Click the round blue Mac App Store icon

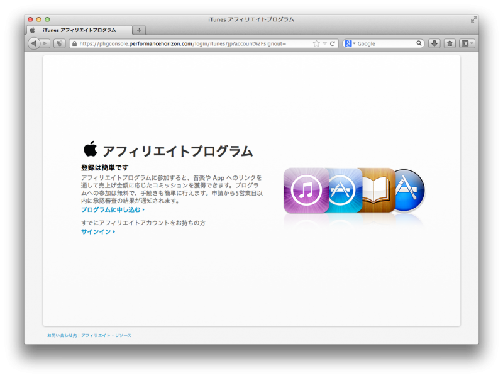click(x=409, y=191)
